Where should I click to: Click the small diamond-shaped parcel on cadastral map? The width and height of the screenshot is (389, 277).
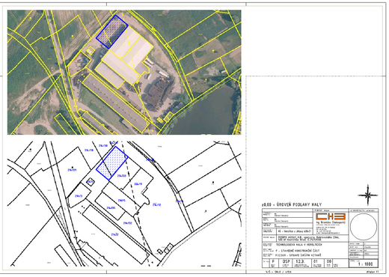point(90,182)
